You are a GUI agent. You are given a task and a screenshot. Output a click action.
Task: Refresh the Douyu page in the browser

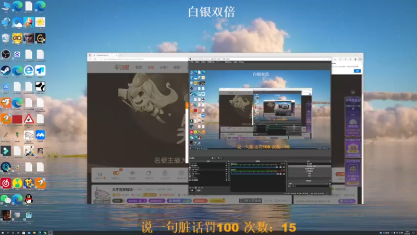(95, 59)
